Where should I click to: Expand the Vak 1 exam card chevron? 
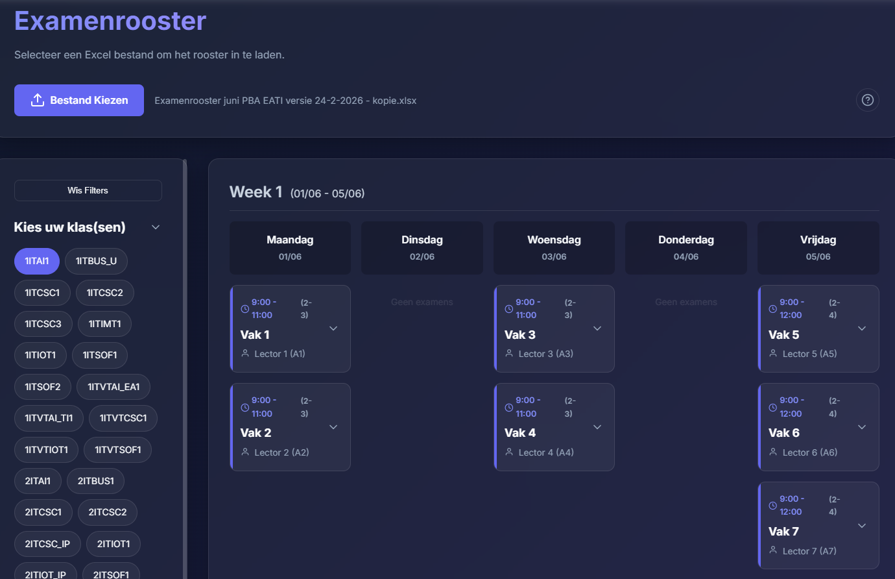coord(333,328)
